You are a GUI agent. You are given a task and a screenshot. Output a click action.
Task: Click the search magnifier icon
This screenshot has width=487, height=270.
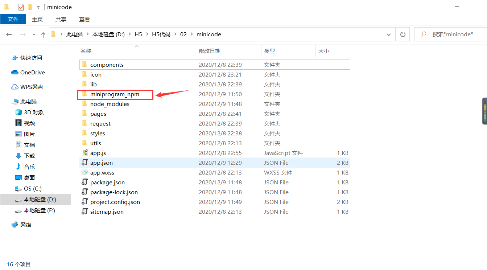click(x=423, y=34)
